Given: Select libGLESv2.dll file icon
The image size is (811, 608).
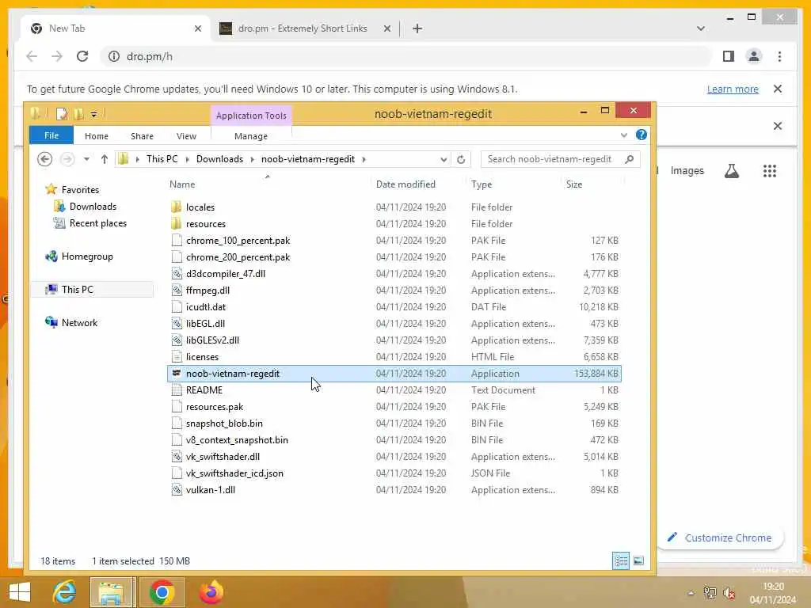Looking at the screenshot, I should coord(177,340).
